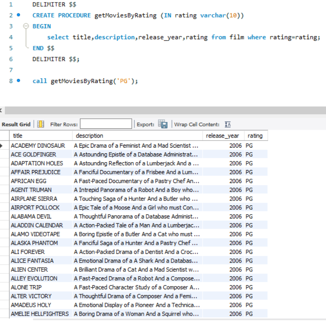
Task: Click the 'A Brilliant Drama of a Cat' cell
Action: point(138,270)
